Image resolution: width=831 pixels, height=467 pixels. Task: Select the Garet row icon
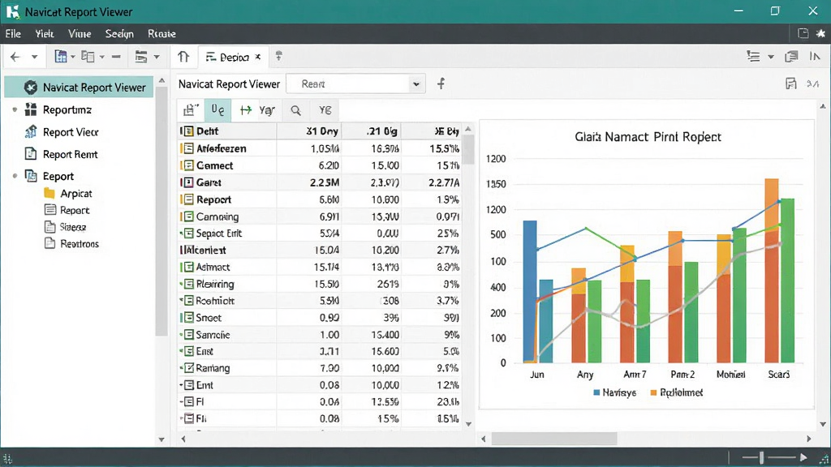coord(187,182)
